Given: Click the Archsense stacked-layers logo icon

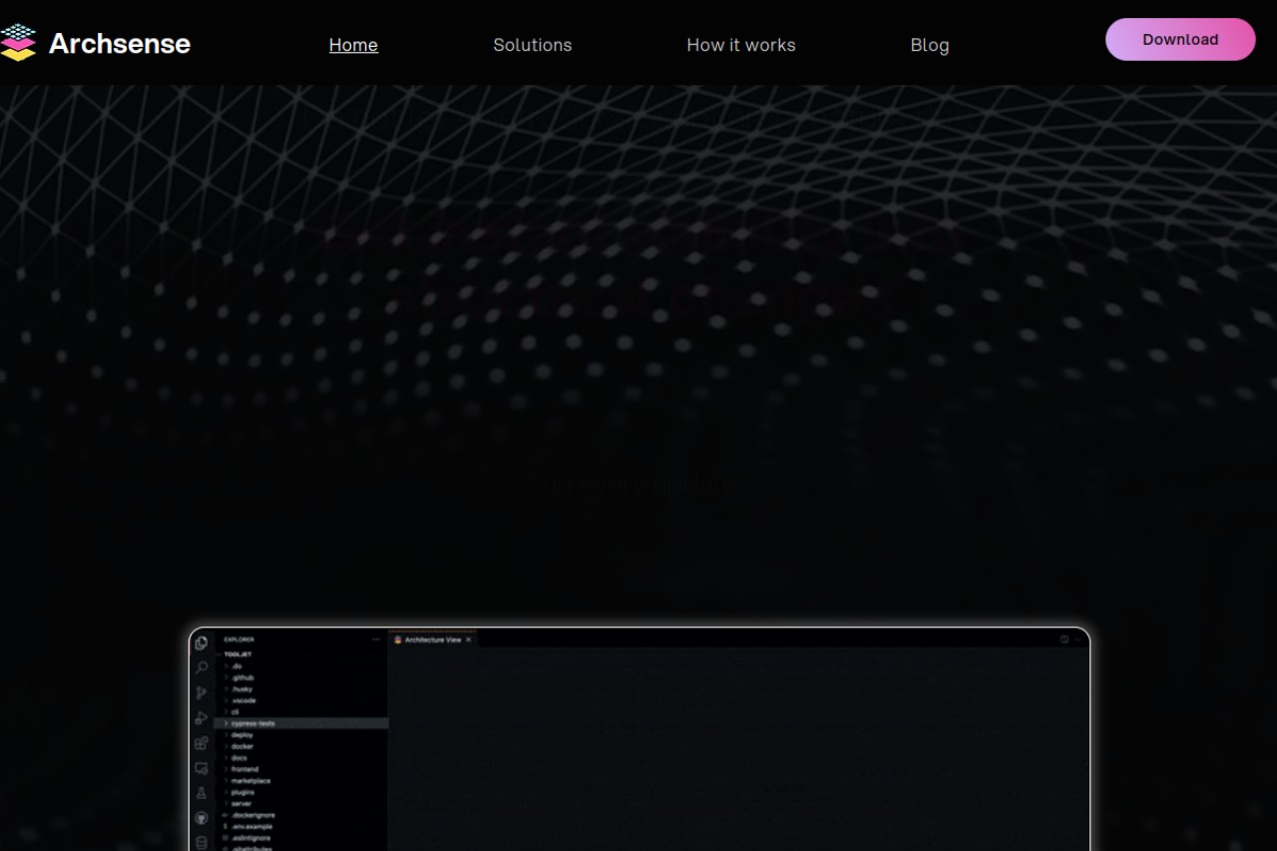Looking at the screenshot, I should (x=18, y=43).
